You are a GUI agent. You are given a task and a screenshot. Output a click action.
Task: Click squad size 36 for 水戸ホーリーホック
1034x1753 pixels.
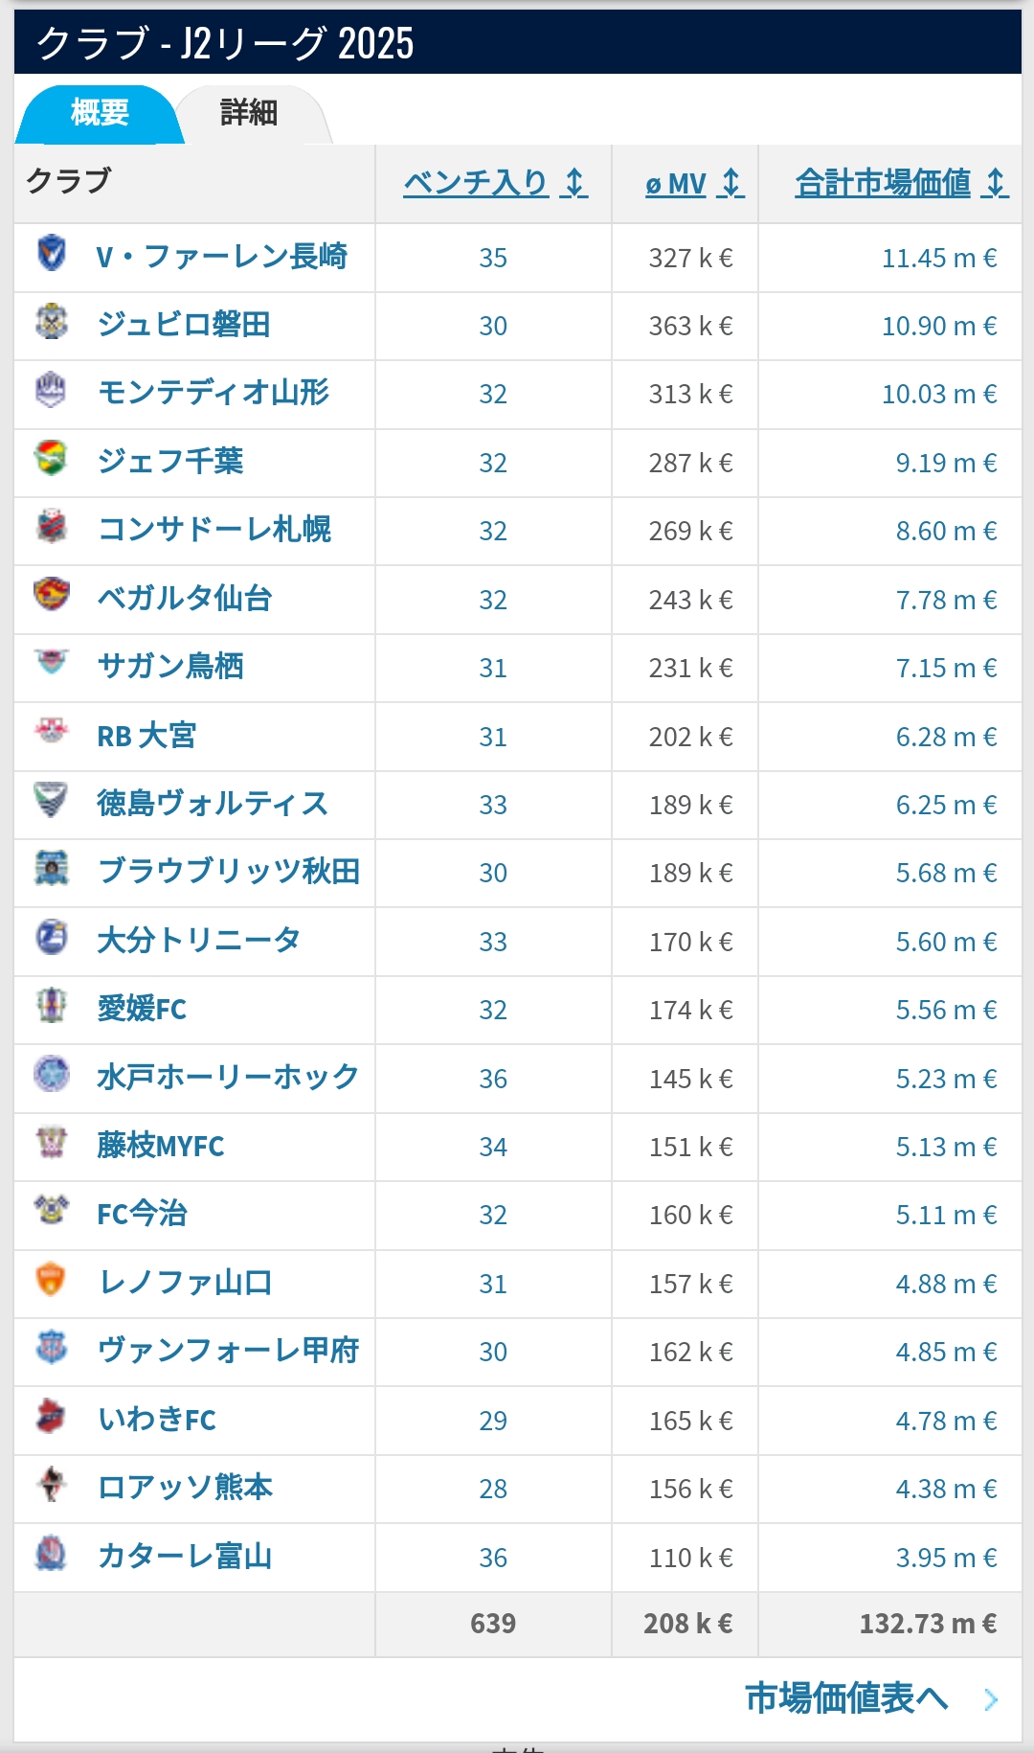tap(493, 1079)
